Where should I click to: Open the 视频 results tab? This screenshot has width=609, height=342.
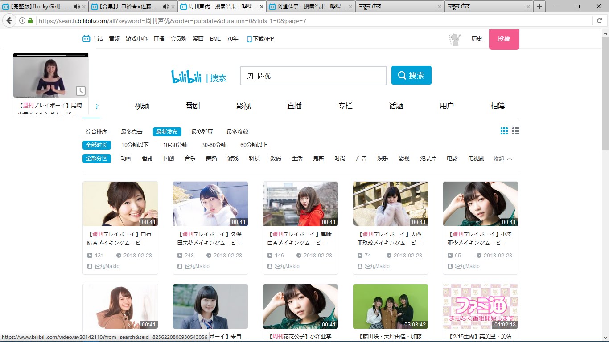click(142, 106)
